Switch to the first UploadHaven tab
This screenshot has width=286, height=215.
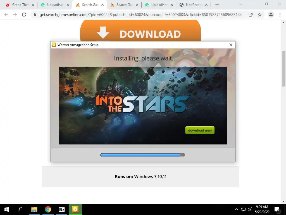(52, 5)
